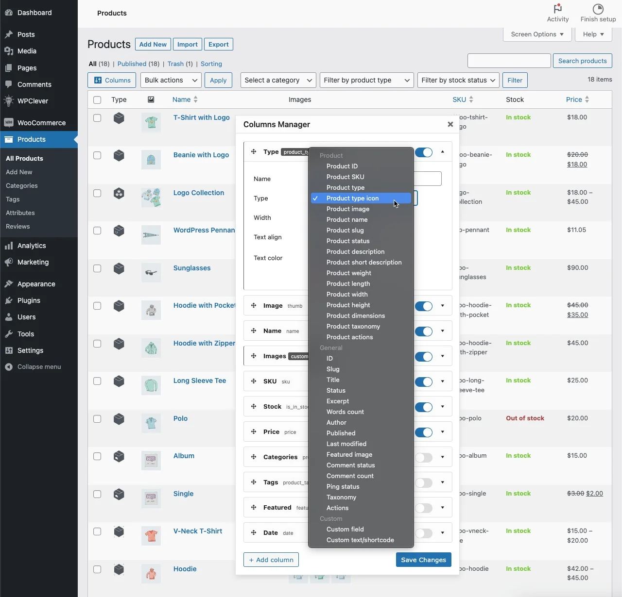This screenshot has height=597, width=622.
Task: Toggle the Stock column switch
Action: (424, 407)
